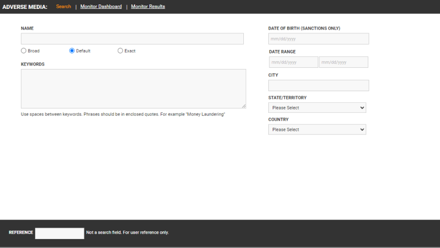Image resolution: width=440 pixels, height=248 pixels.
Task: Go to Monitor Dashboard
Action: (x=101, y=7)
